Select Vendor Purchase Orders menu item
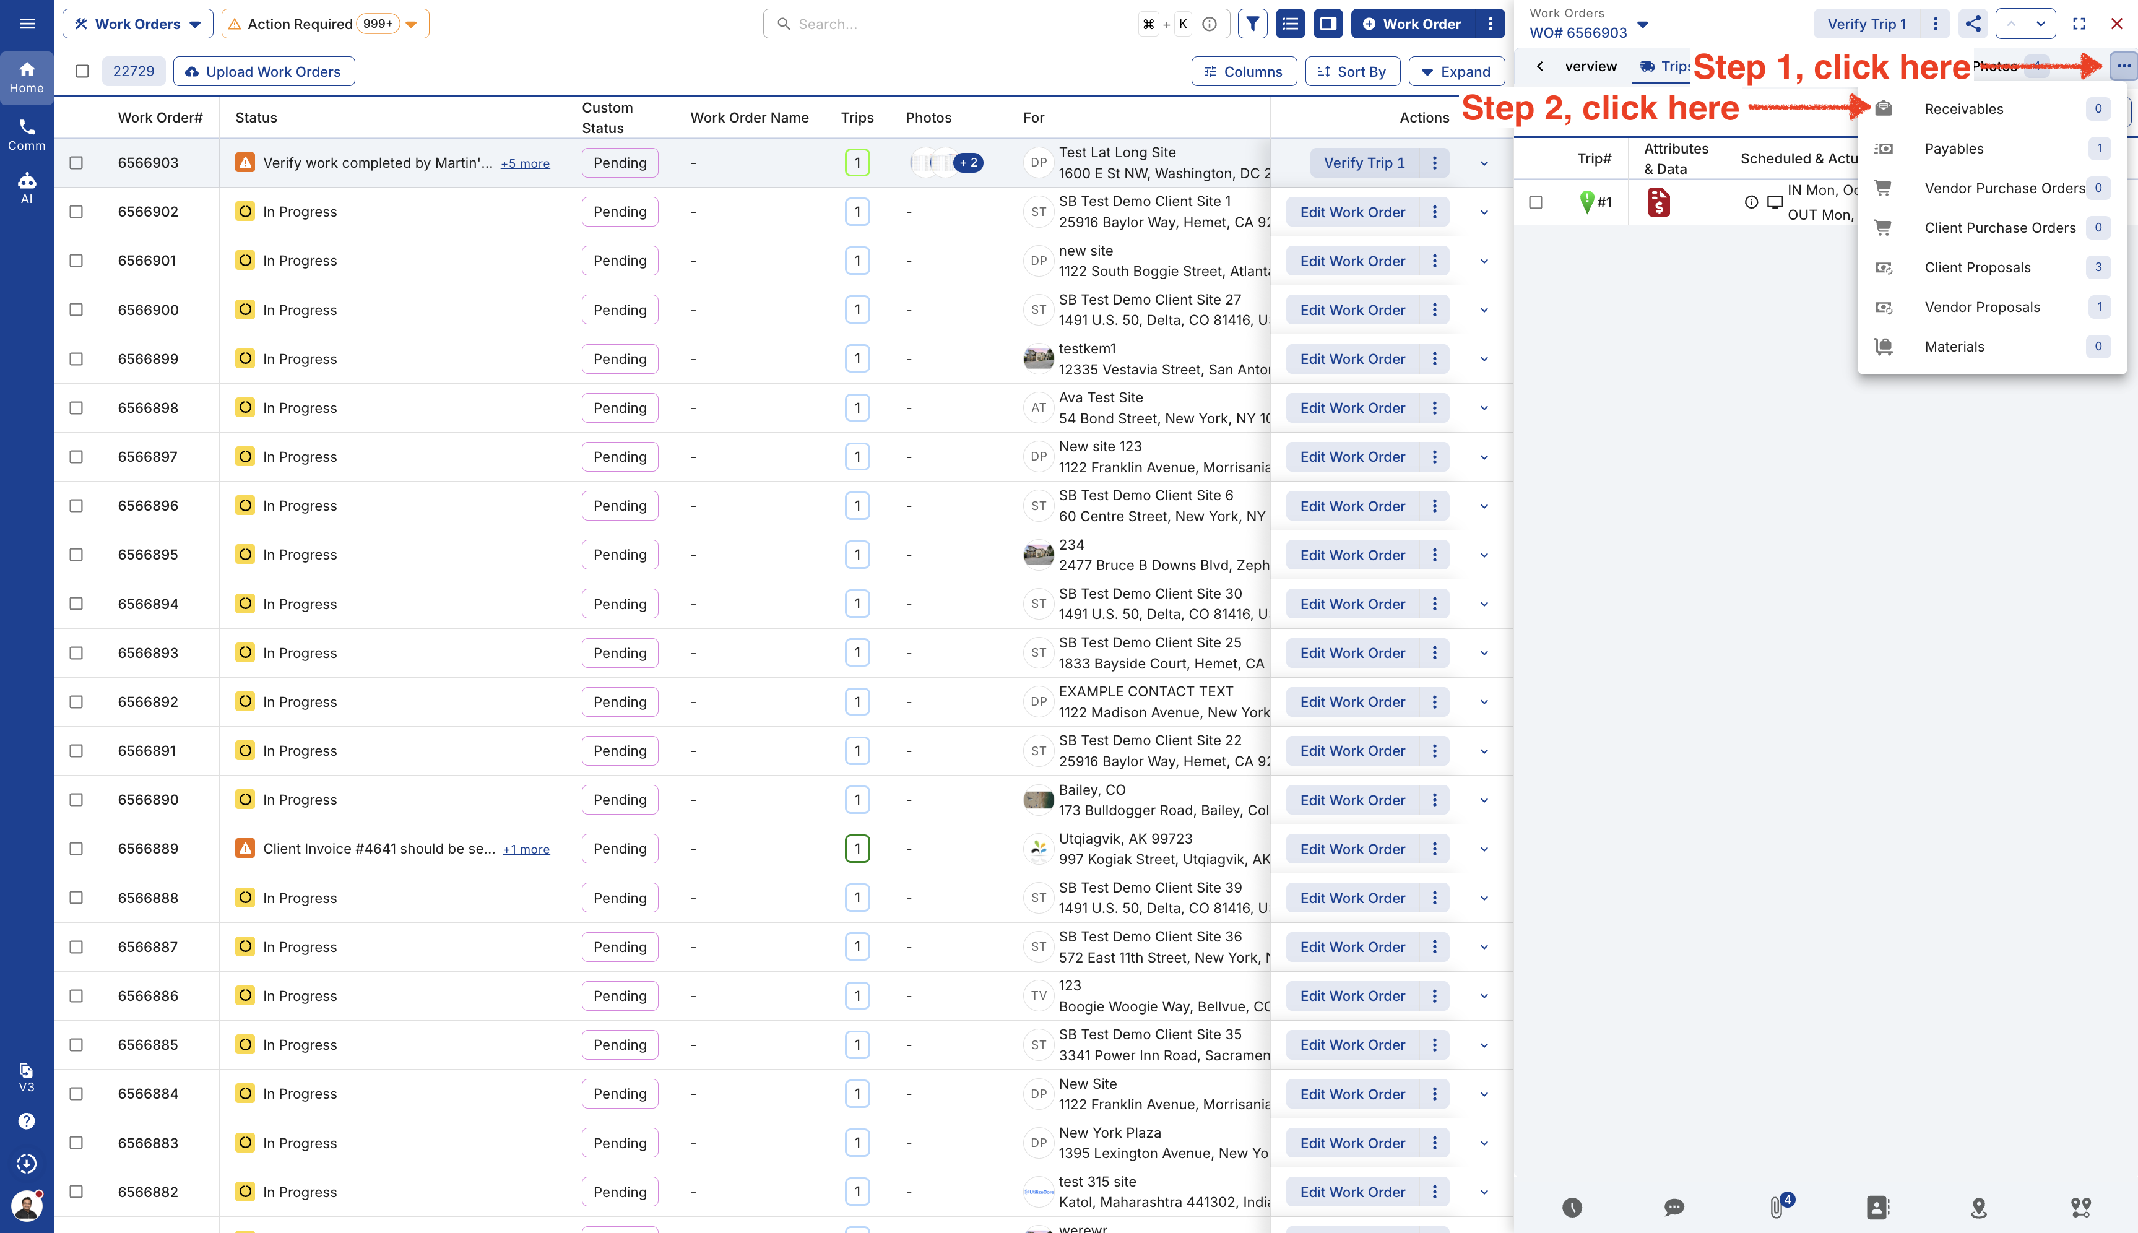This screenshot has height=1233, width=2138. point(1991,188)
